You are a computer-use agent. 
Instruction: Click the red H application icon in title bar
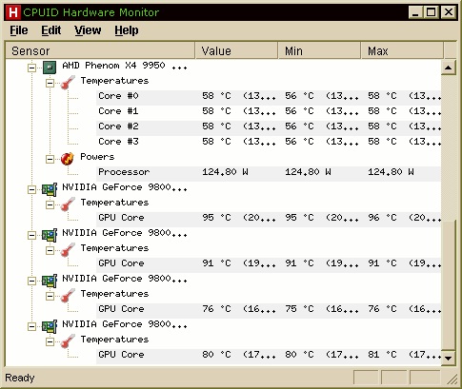(x=13, y=12)
